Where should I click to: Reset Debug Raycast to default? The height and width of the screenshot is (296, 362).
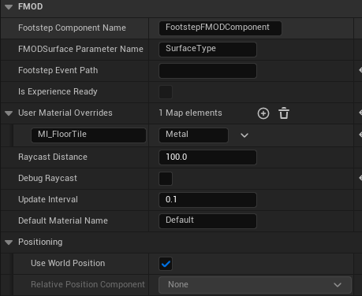click(360, 178)
